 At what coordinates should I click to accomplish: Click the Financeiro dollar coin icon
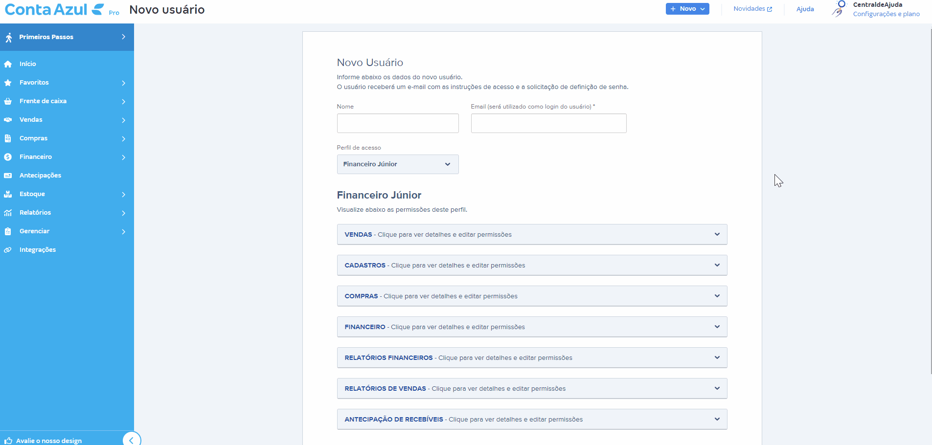coord(8,157)
